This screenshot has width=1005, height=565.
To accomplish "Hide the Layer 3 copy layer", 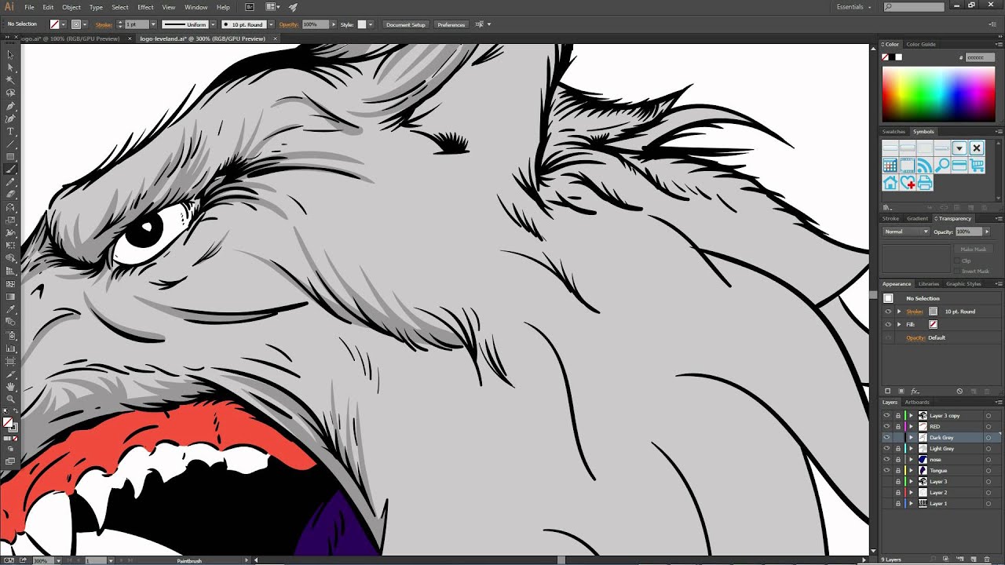I will (x=887, y=415).
